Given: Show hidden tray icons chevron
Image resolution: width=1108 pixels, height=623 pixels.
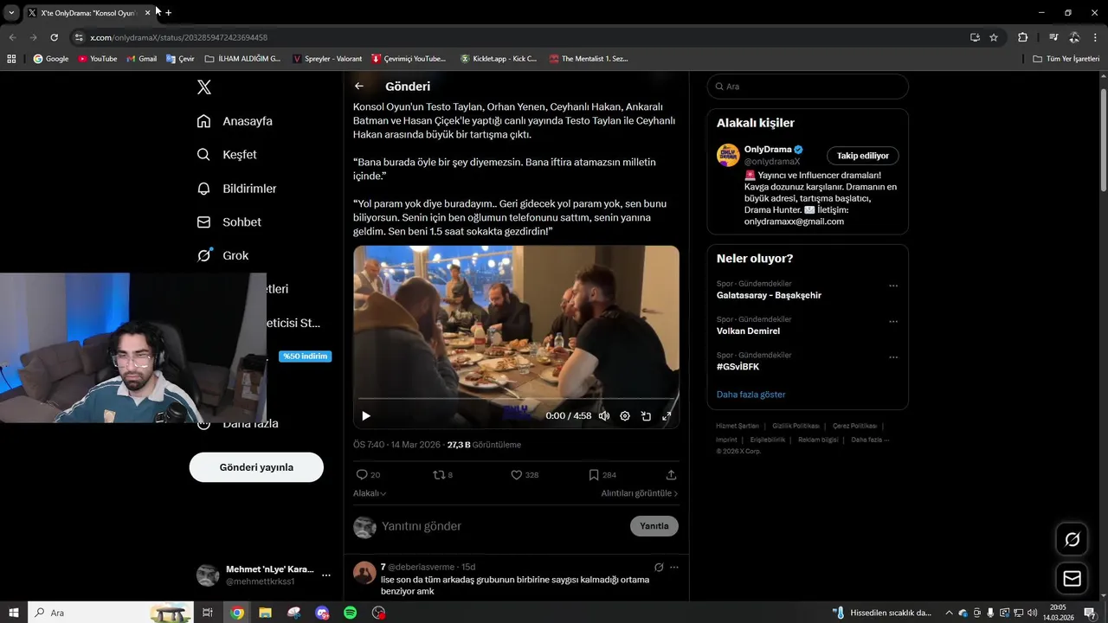Looking at the screenshot, I should coord(949,613).
